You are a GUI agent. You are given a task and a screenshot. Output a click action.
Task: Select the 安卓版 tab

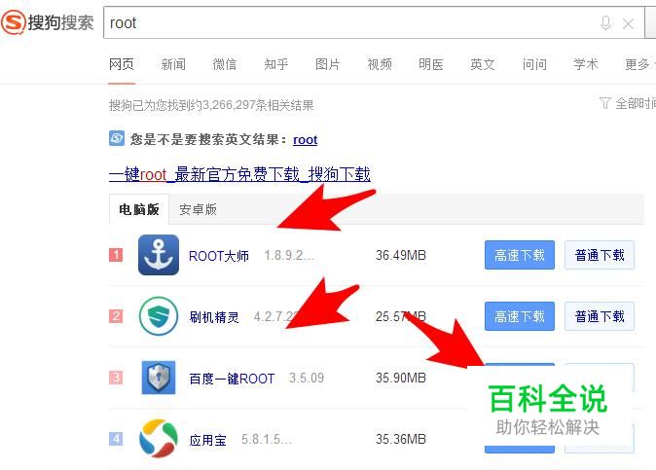pyautogui.click(x=198, y=209)
